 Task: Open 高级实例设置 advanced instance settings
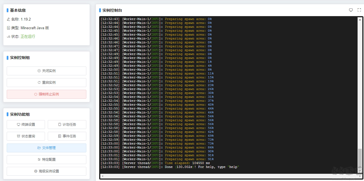46,171
